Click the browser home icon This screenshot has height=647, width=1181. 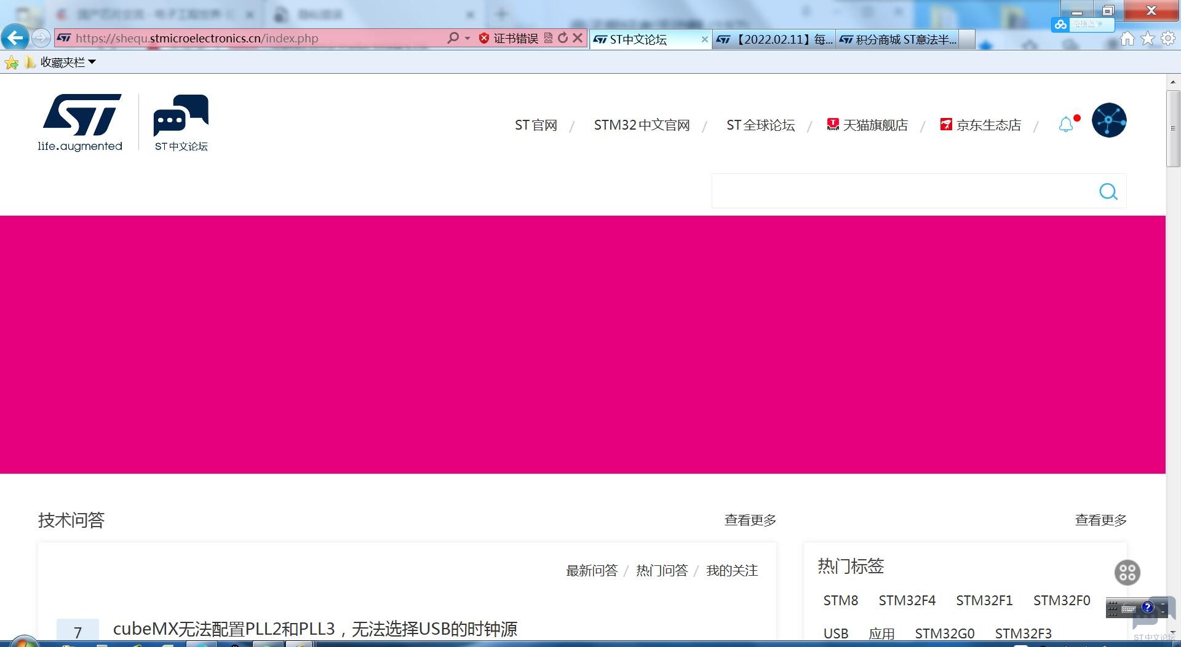pyautogui.click(x=1127, y=39)
